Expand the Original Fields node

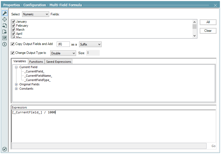16,85
